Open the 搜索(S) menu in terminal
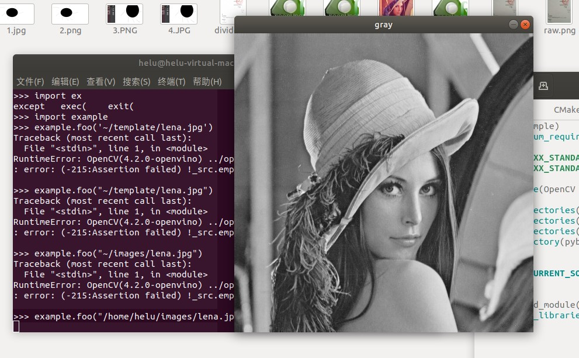This screenshot has height=358, width=579. point(137,82)
